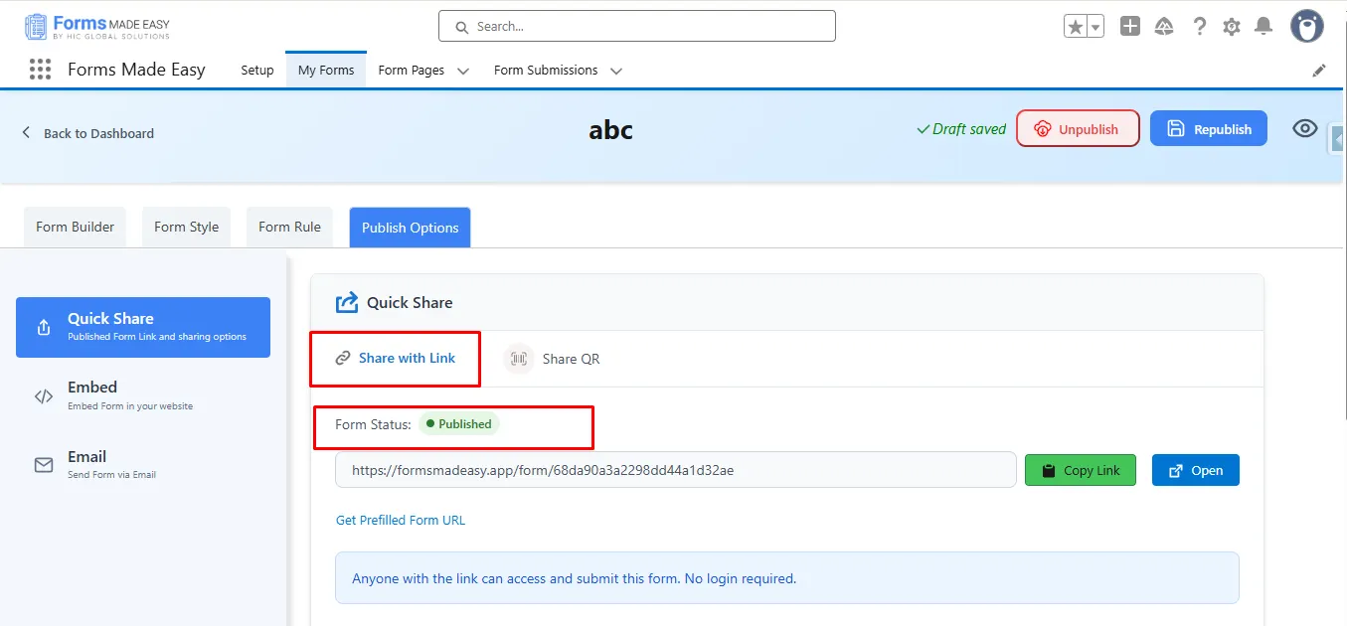Click the form URL field
This screenshot has height=626, width=1347.
coord(676,470)
